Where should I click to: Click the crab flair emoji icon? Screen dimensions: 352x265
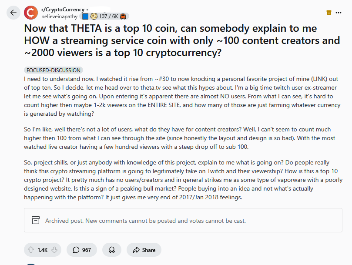pyautogui.click(x=123, y=17)
